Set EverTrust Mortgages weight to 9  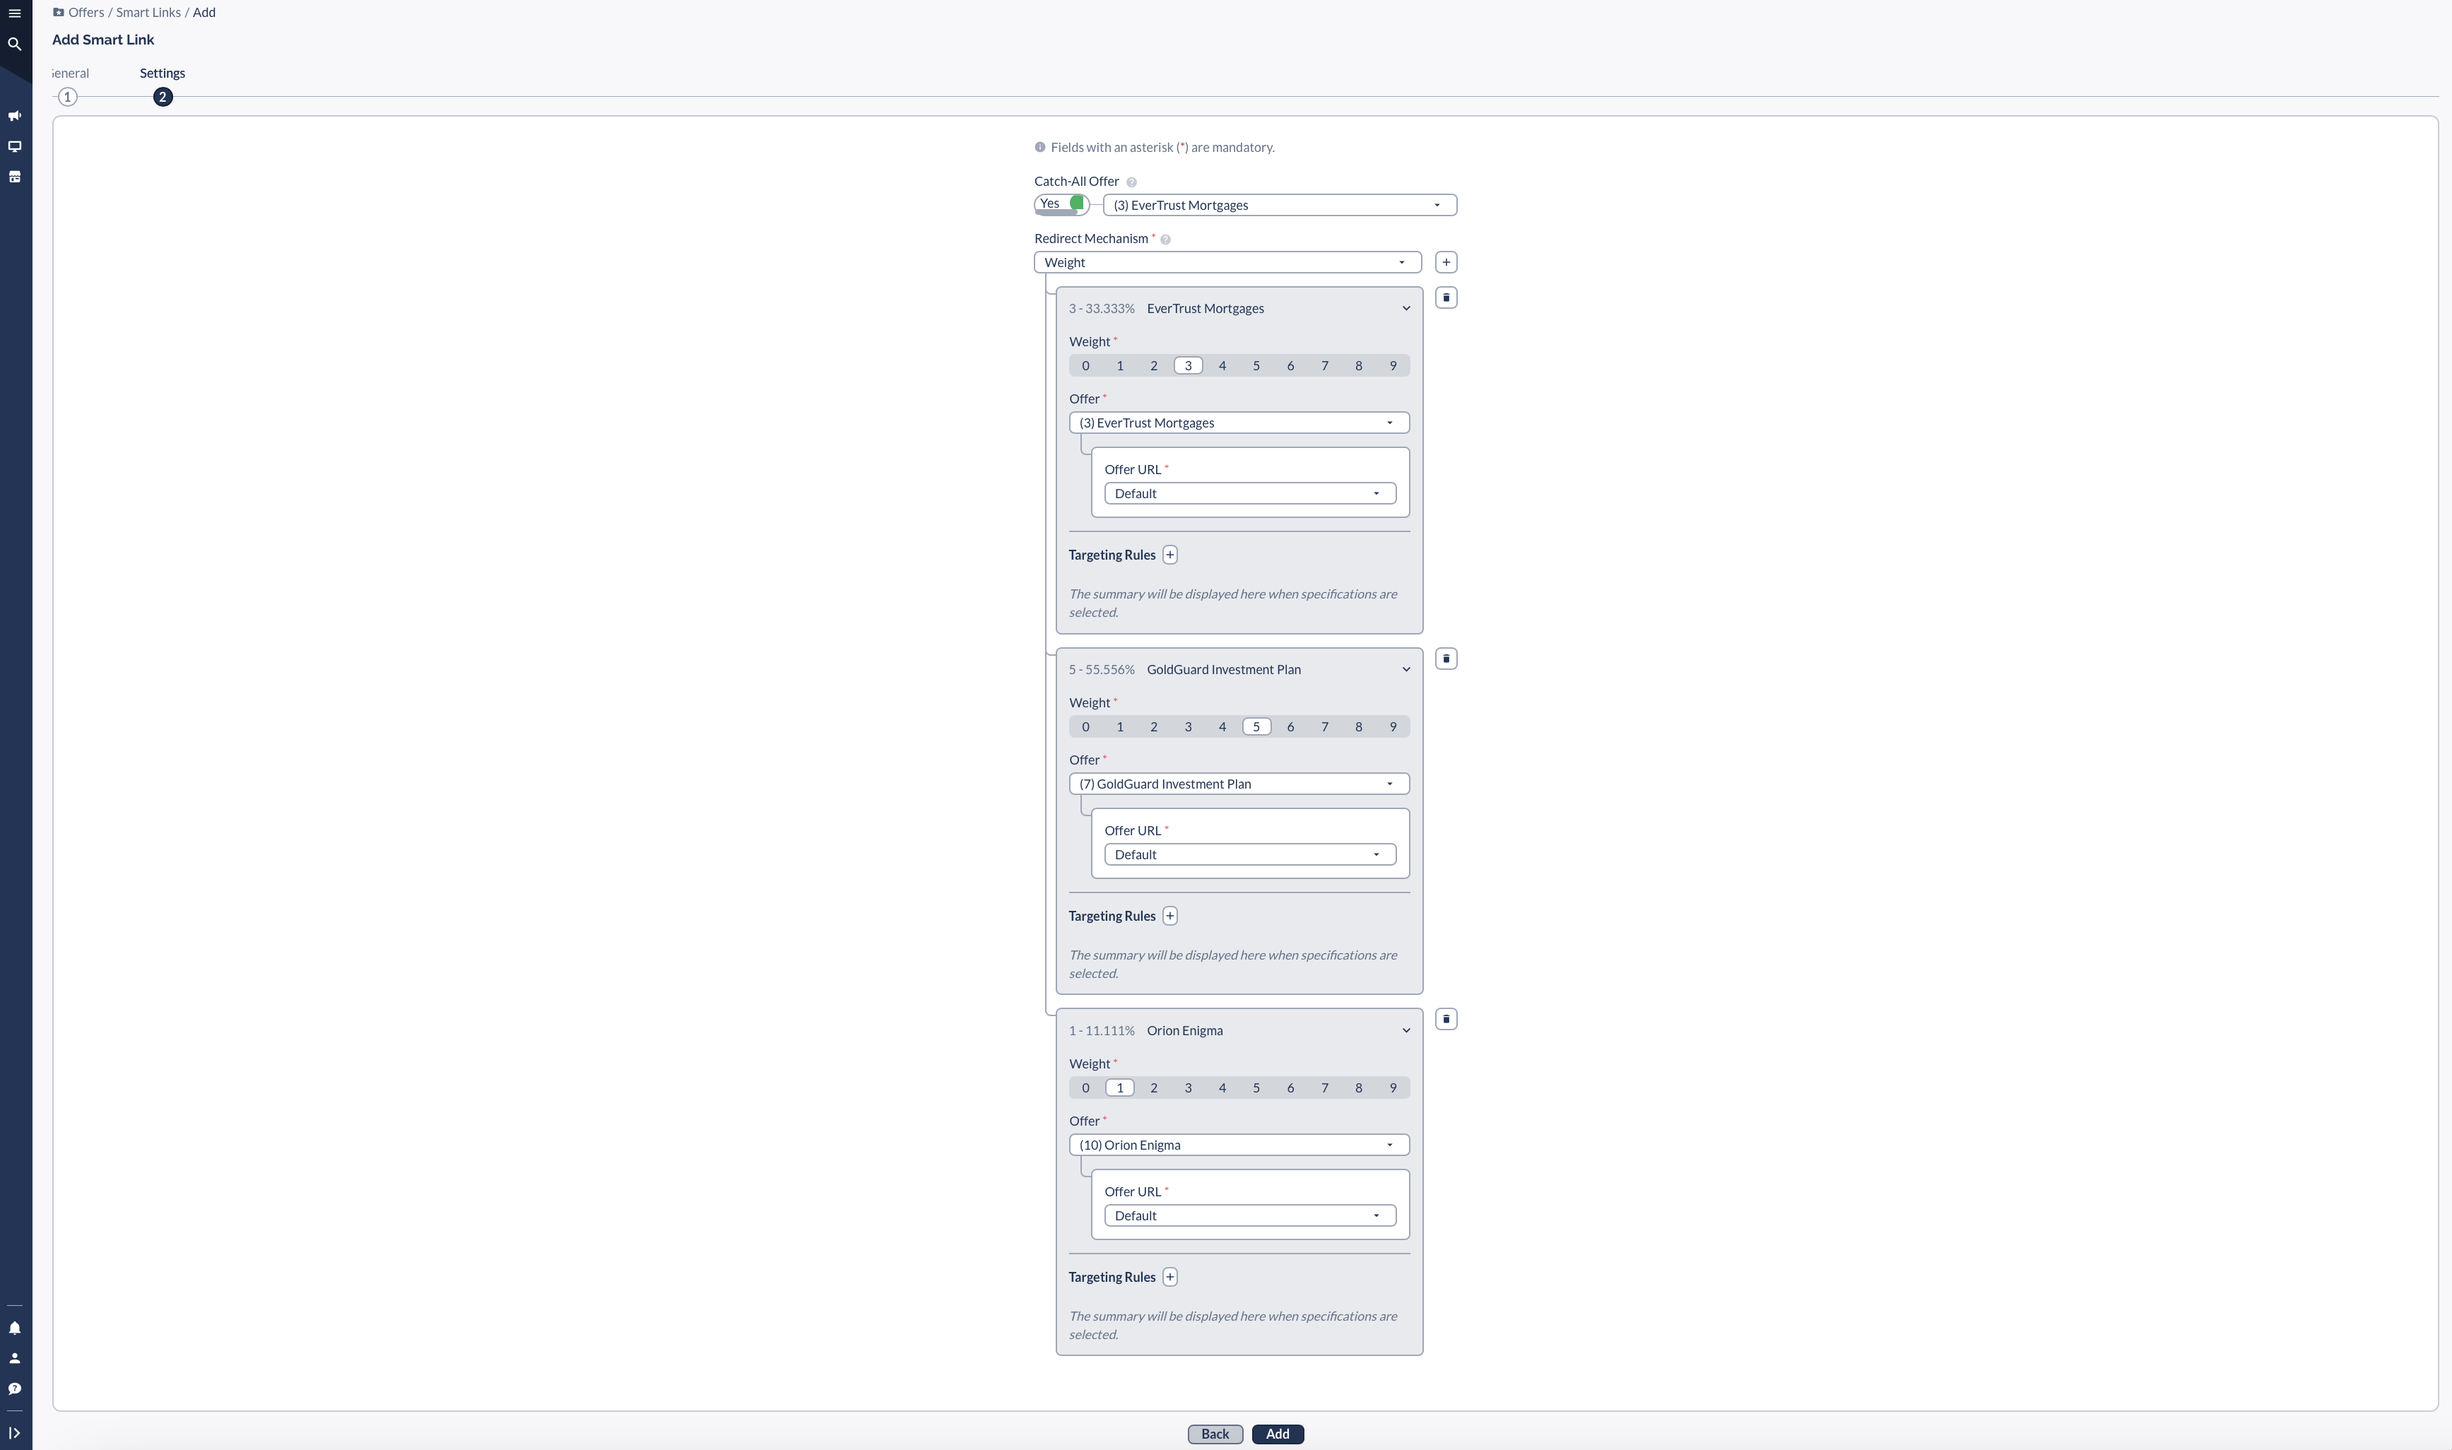point(1393,365)
